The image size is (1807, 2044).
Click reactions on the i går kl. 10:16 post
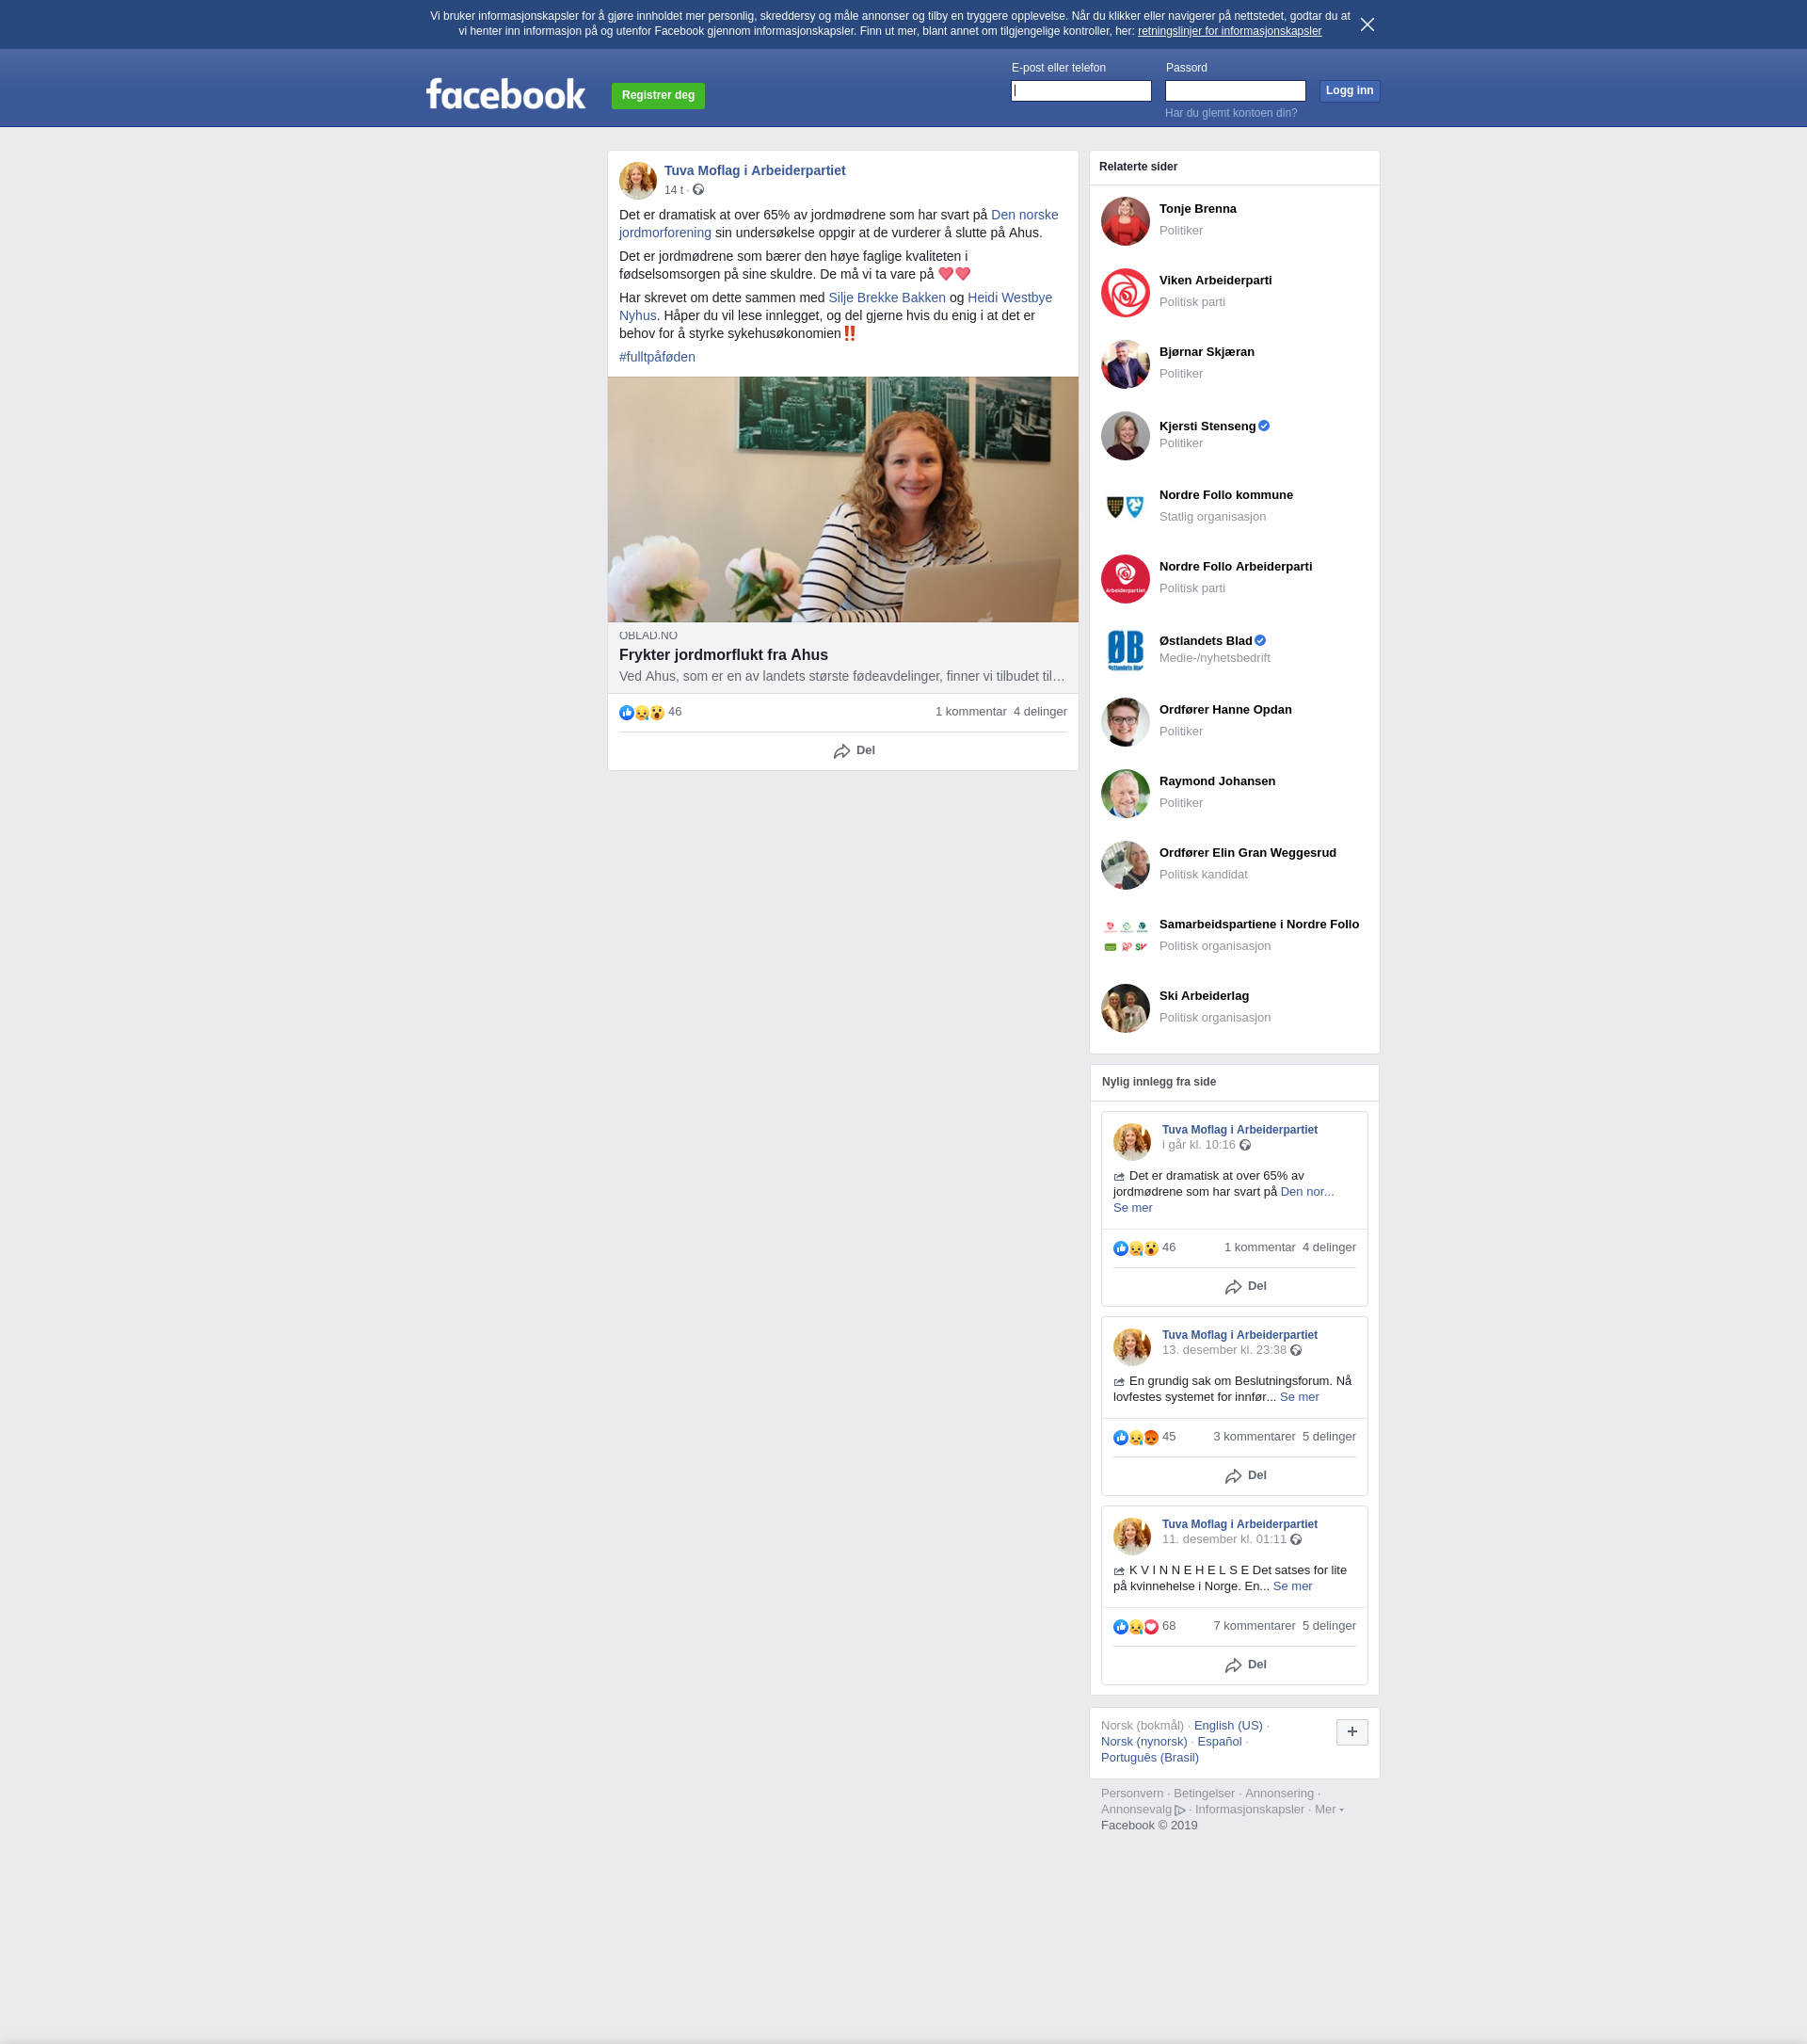tap(1135, 1248)
